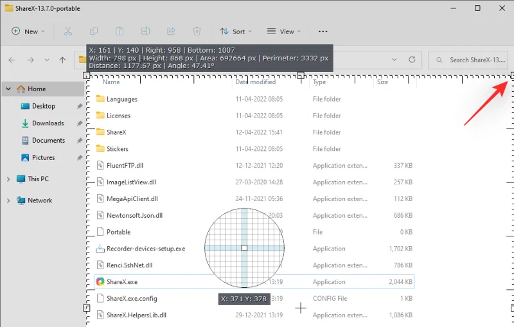Image resolution: width=514 pixels, height=327 pixels.
Task: Open recent locations chevron
Action: pos(47,60)
